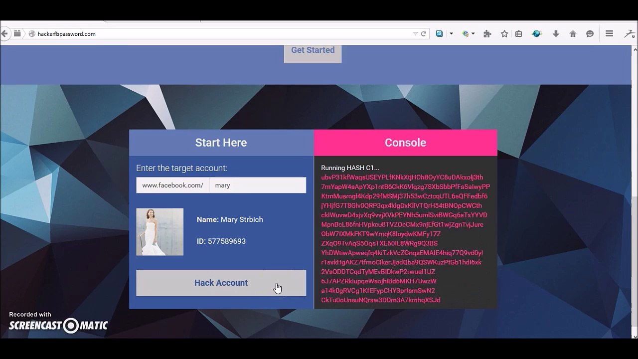Click the Start Here panel header
Image resolution: width=638 pixels, height=359 pixels.
click(221, 143)
